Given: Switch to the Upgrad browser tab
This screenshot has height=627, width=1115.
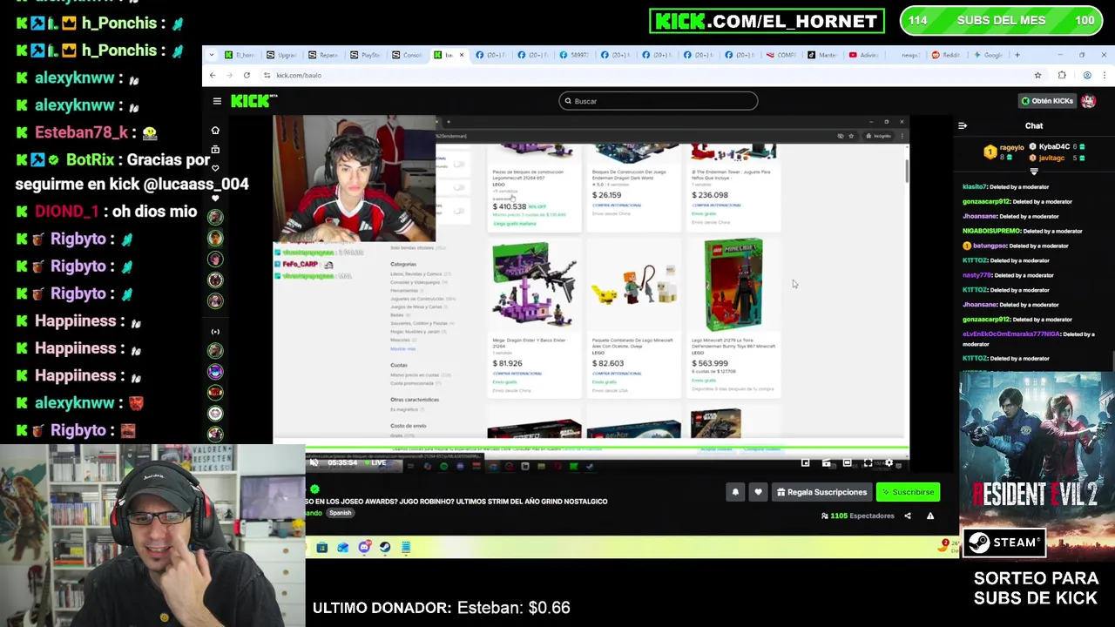Looking at the screenshot, I should 282,55.
